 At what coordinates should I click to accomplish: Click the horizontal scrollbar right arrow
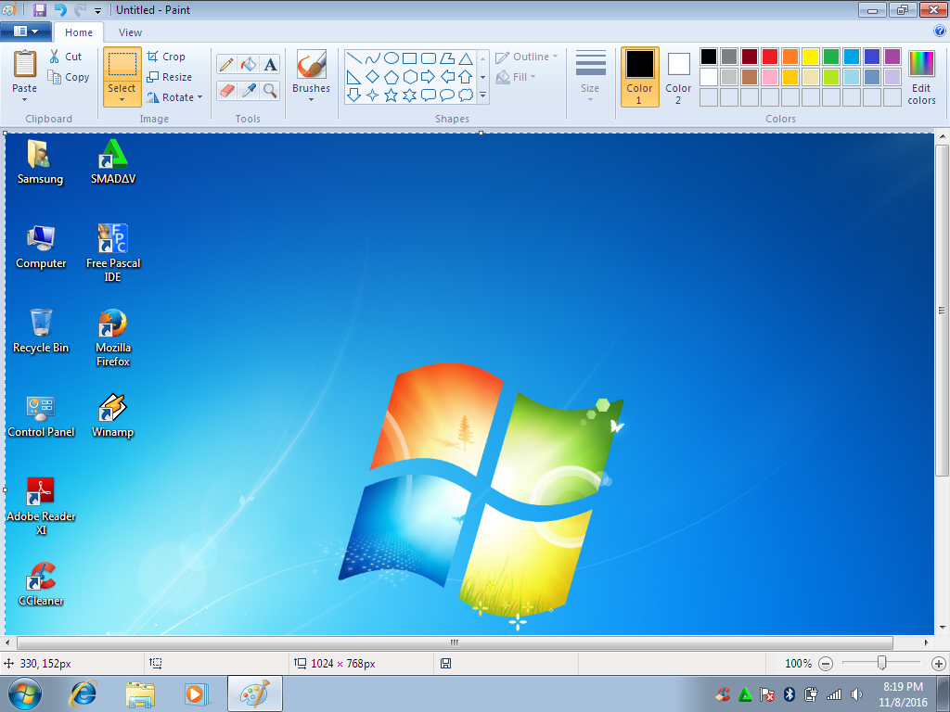point(927,642)
